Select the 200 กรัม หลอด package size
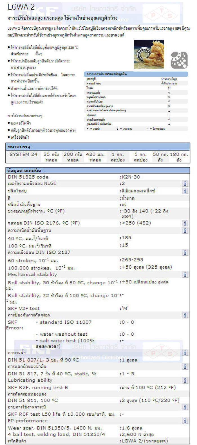Image resolution: width=197 pixels, height=445 pixels. [x=73, y=157]
